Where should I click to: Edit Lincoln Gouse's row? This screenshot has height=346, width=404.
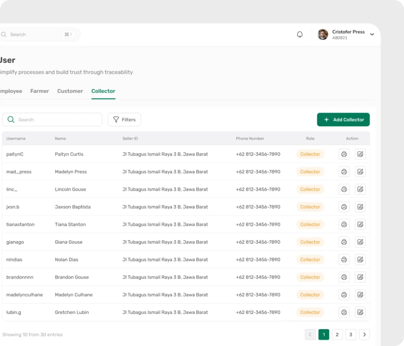coord(360,189)
